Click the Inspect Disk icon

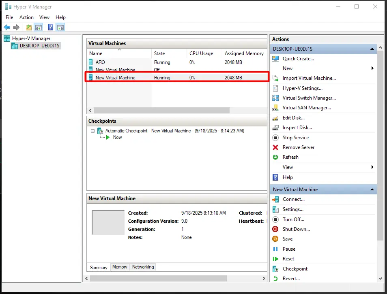[x=275, y=128]
